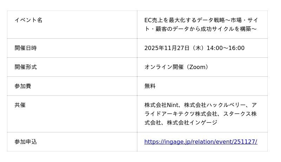Image resolution: width=281 pixels, height=162 pixels.
Task: Select the 参加費 label cell
Action: 23,86
